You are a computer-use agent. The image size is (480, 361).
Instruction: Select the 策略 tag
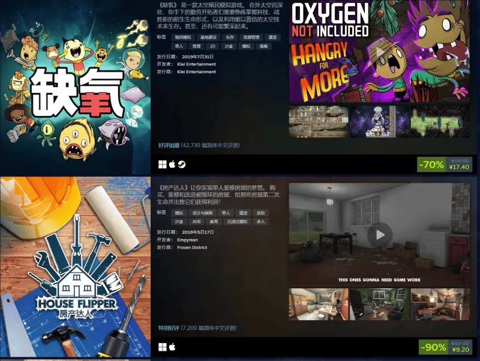263,46
